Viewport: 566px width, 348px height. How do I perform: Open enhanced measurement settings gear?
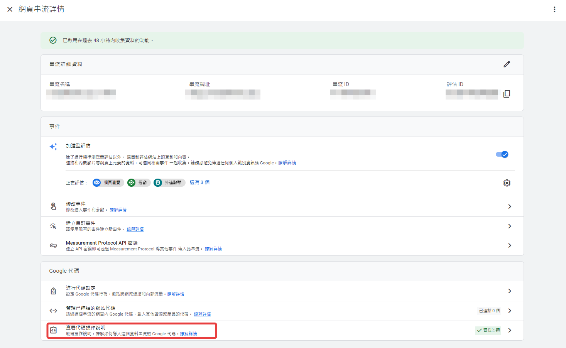pos(507,183)
